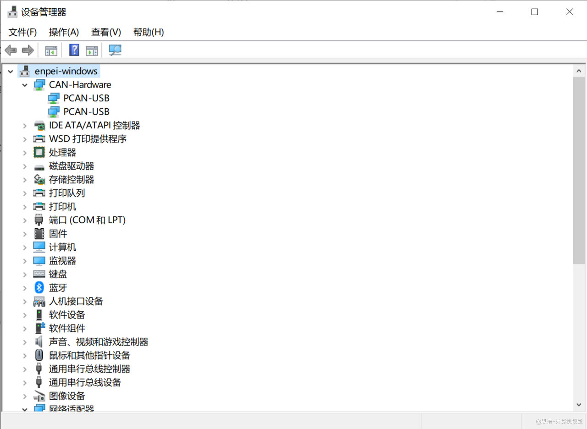Click the scan for hardware changes icon
This screenshot has height=429, width=587.
pos(115,50)
